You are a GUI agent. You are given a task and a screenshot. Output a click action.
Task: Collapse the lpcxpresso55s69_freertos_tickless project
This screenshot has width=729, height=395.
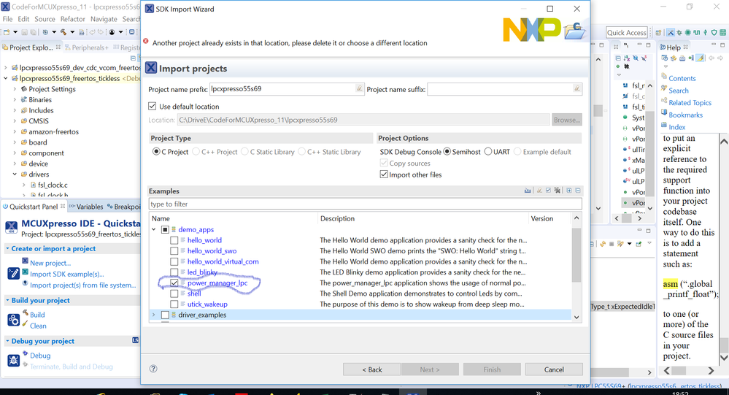[x=6, y=79]
